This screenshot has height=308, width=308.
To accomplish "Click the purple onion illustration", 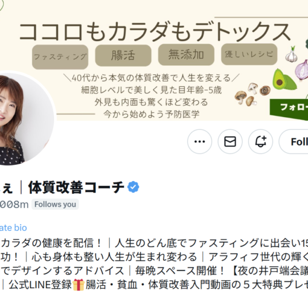I will [301, 70].
